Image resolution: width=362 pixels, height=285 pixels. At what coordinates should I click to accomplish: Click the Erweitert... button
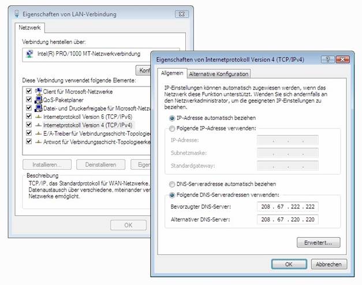pyautogui.click(x=318, y=242)
